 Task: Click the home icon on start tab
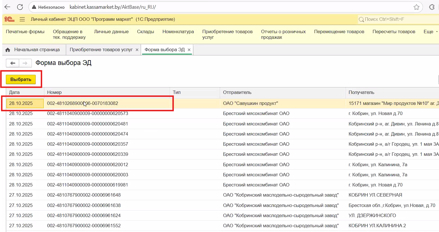[x=8, y=50]
